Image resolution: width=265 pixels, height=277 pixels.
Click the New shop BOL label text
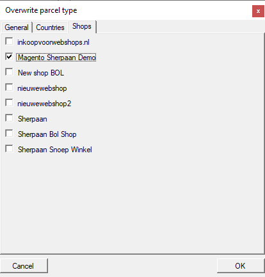point(41,73)
